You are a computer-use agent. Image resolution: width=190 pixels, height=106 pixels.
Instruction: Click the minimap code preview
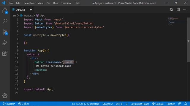coord(173,21)
